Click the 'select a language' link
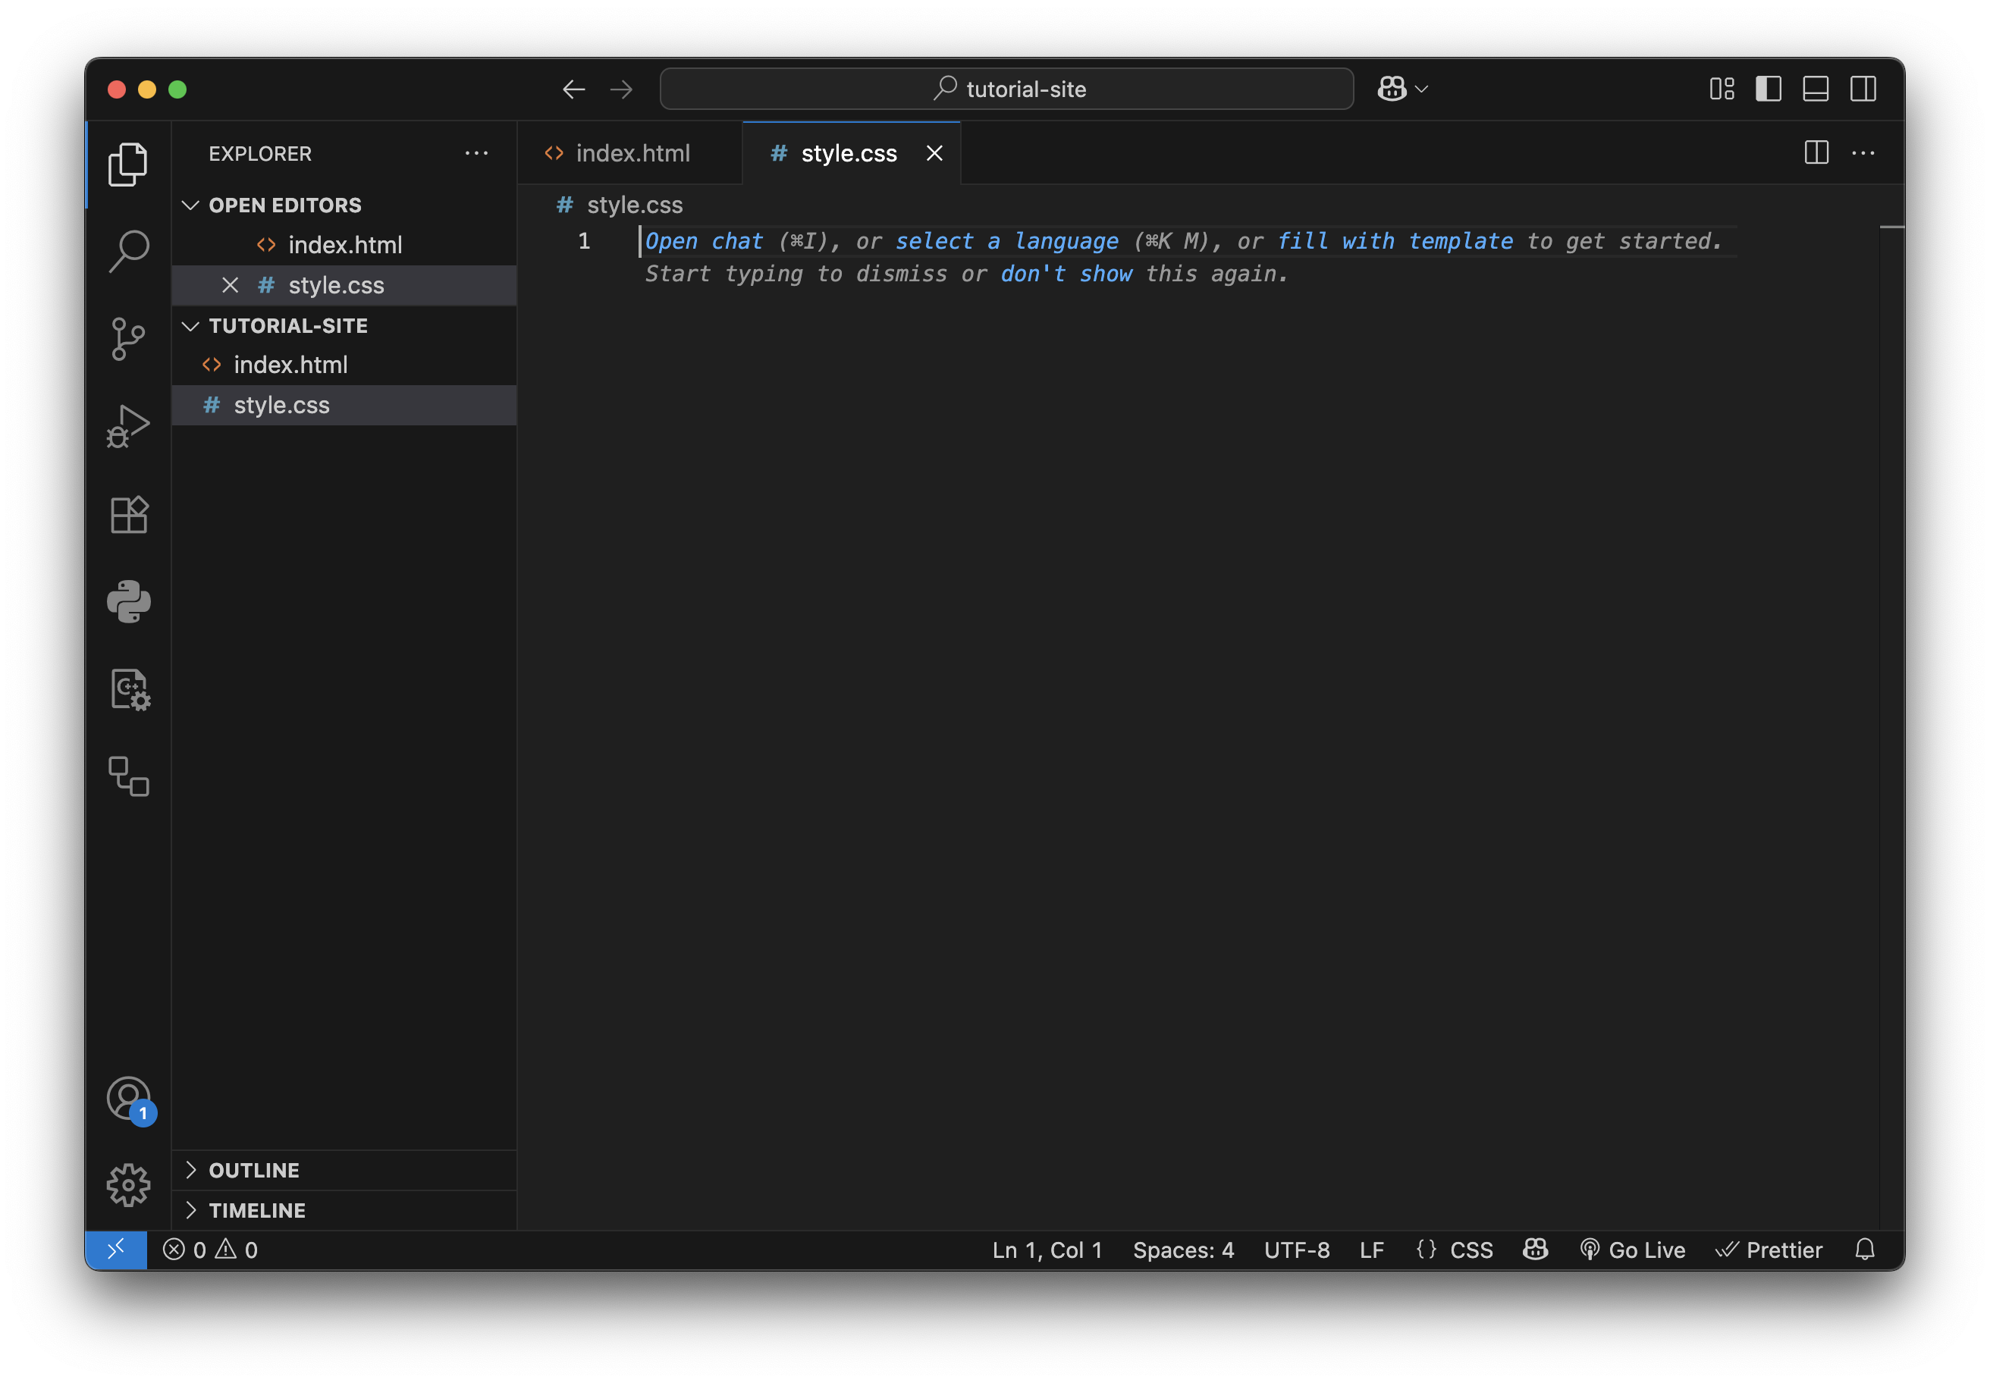This screenshot has height=1383, width=1990. pyautogui.click(x=1006, y=241)
